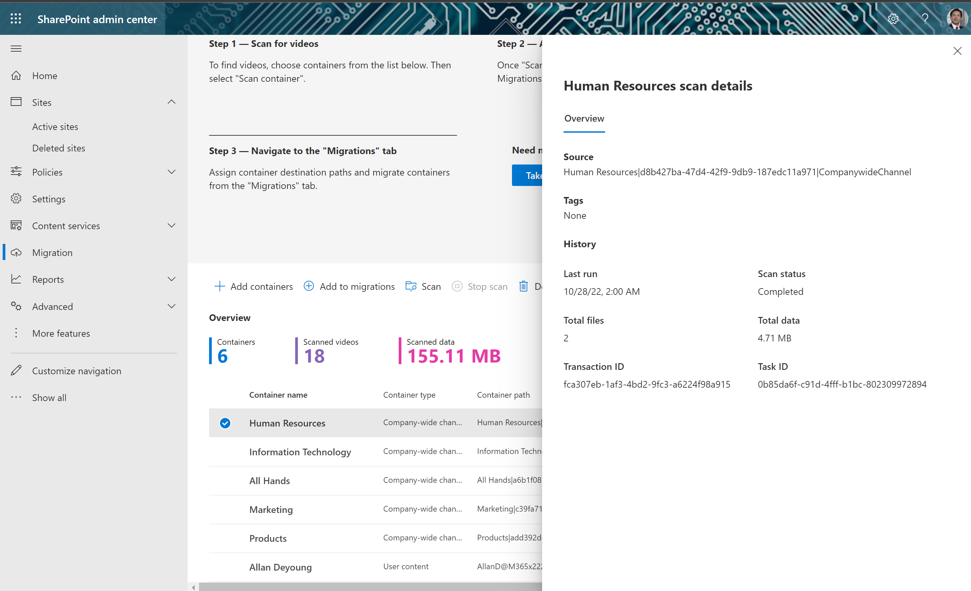
Task: Expand the Reports navigation section
Action: [x=172, y=279]
